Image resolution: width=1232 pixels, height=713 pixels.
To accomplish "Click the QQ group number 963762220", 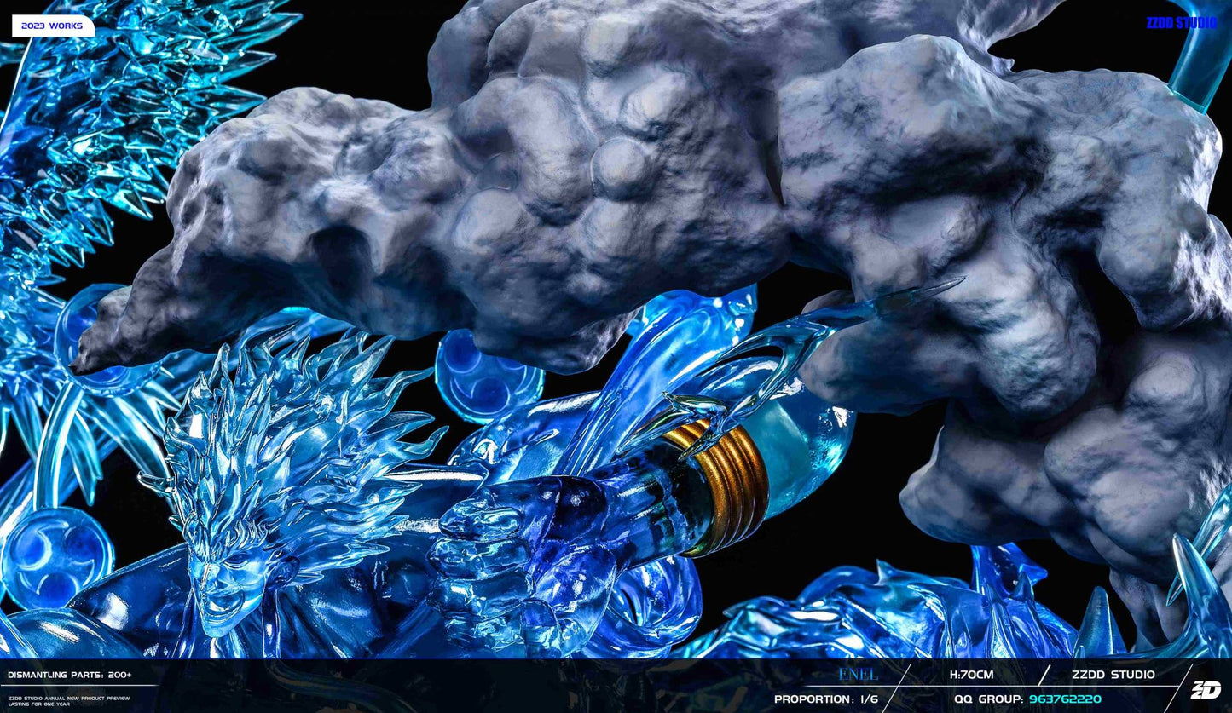I will pyautogui.click(x=1064, y=699).
